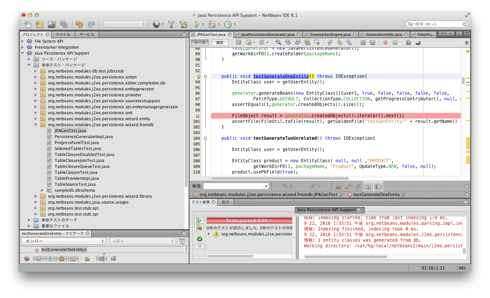This screenshot has height=298, width=490.
Task: Select ProgressPanelTest.java in the project tree
Action: point(77,143)
